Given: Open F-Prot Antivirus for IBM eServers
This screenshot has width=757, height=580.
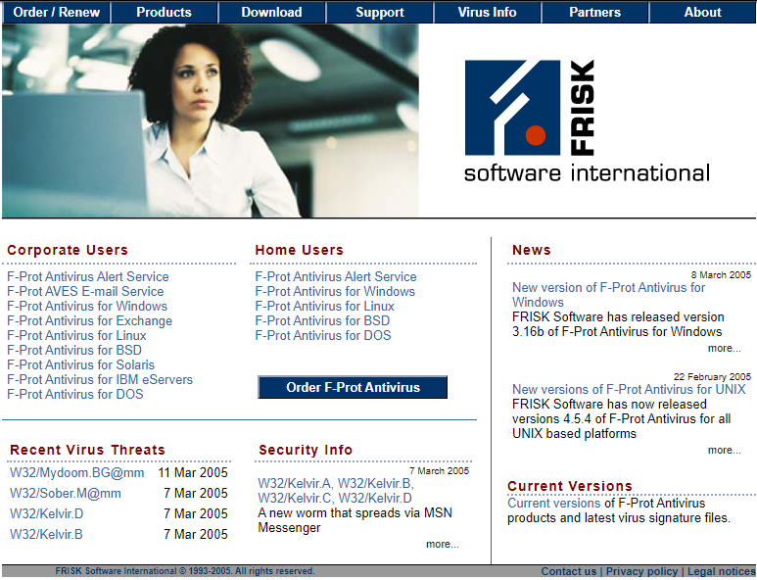Looking at the screenshot, I should coord(100,379).
